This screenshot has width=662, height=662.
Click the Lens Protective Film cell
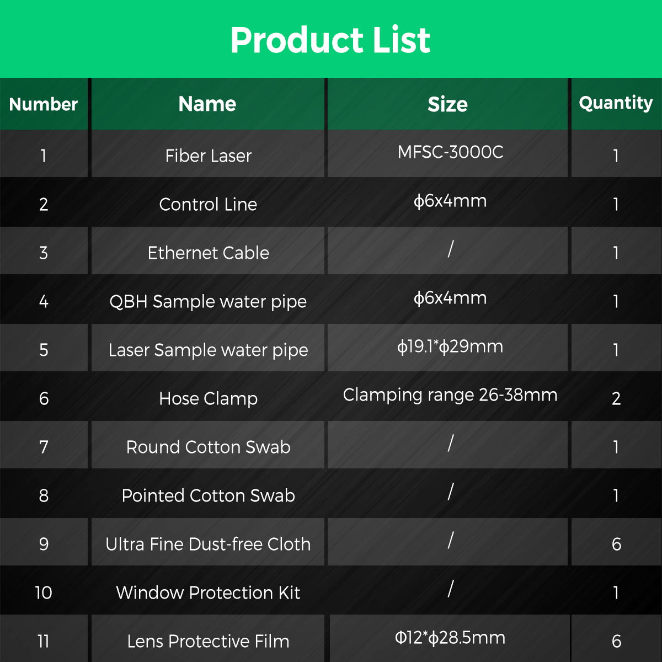point(208,641)
